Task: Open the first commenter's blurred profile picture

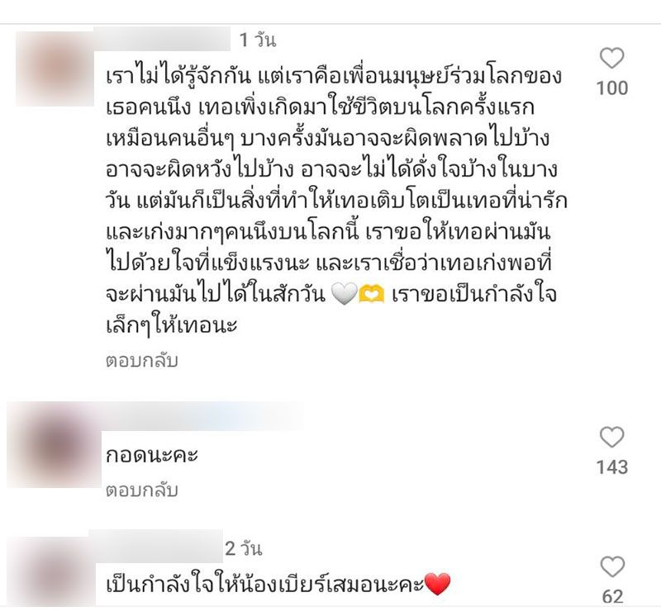Action: tap(55, 69)
